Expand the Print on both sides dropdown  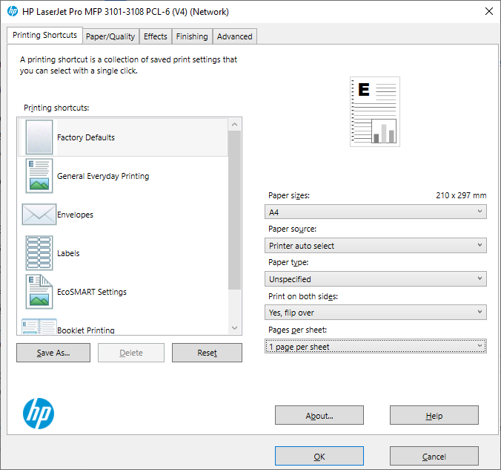pos(376,313)
